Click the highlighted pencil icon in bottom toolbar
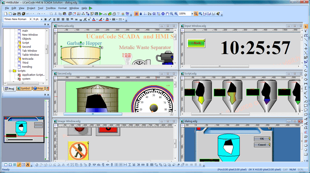This screenshot has height=173, width=310. pyautogui.click(x=19, y=165)
